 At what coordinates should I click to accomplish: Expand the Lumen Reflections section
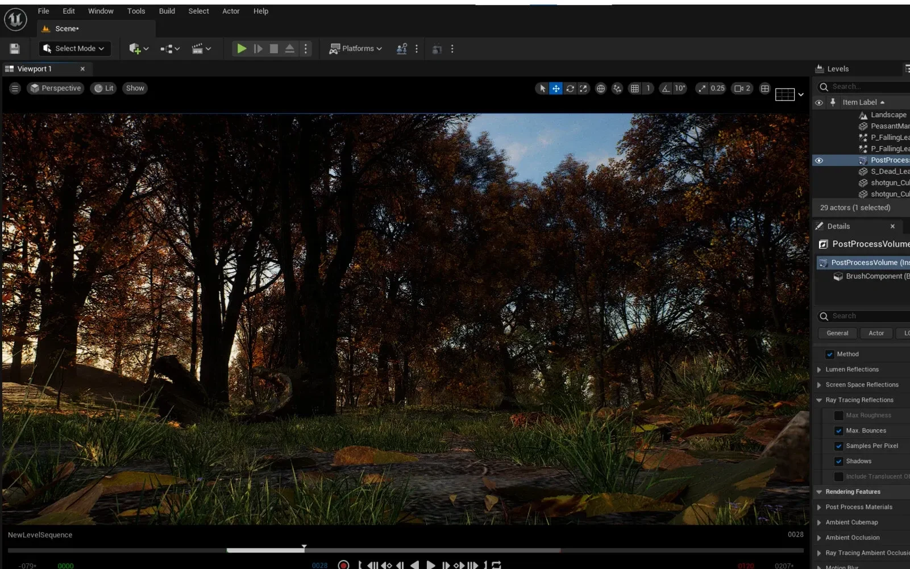[x=819, y=369]
